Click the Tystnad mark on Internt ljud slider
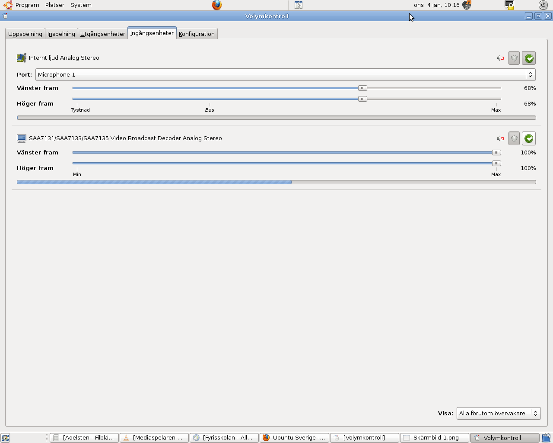Image resolution: width=553 pixels, height=443 pixels. [x=80, y=110]
